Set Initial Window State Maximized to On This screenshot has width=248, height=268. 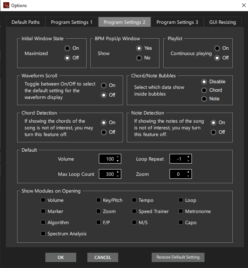tap(67, 48)
